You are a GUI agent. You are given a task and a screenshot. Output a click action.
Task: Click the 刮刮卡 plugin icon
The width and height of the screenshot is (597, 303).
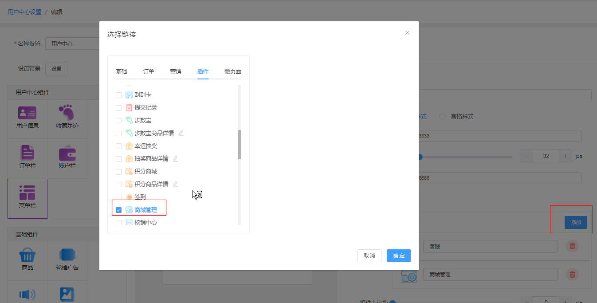129,95
